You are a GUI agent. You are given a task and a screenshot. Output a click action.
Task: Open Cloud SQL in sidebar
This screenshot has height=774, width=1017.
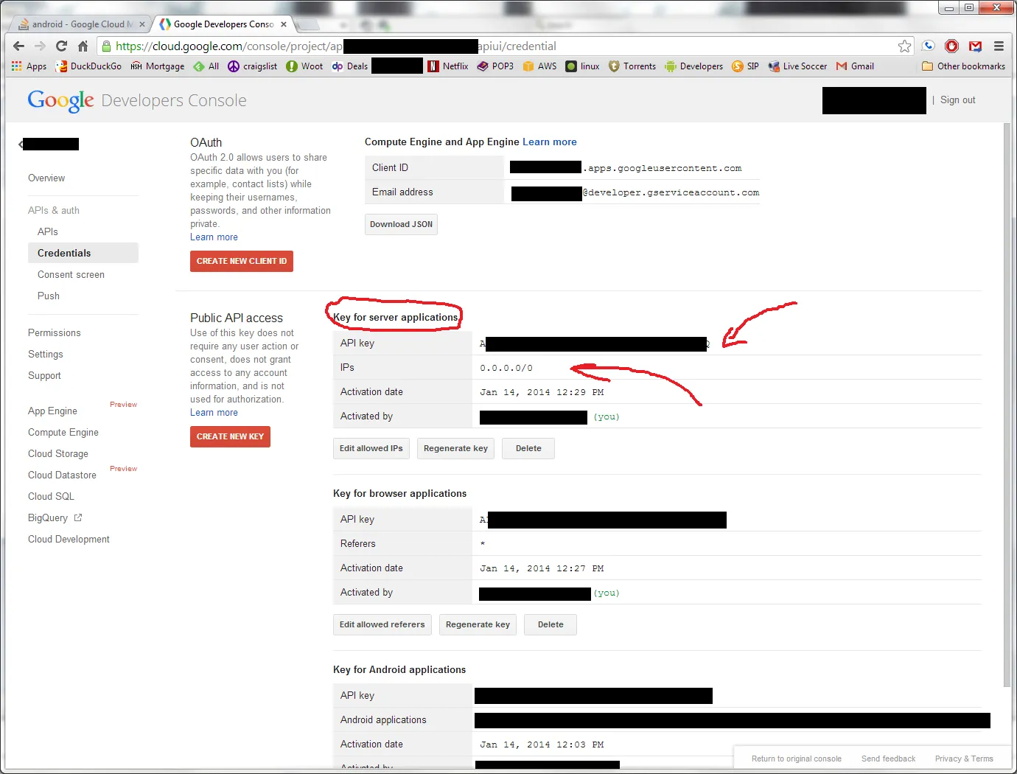pyautogui.click(x=51, y=497)
